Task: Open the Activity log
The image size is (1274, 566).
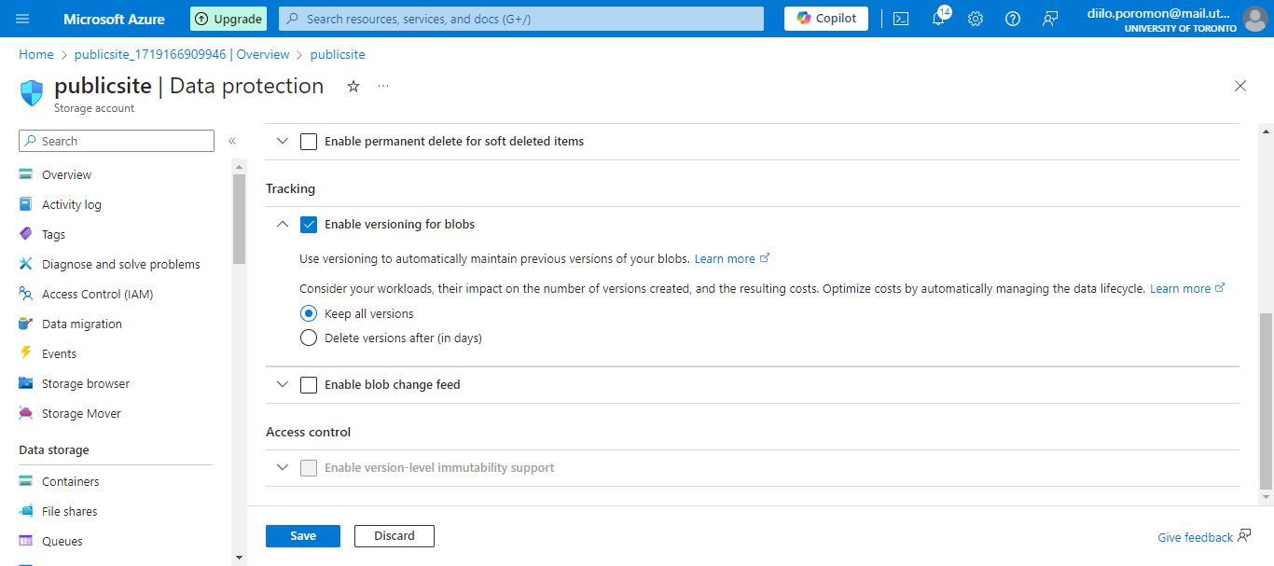Action: [x=72, y=203]
